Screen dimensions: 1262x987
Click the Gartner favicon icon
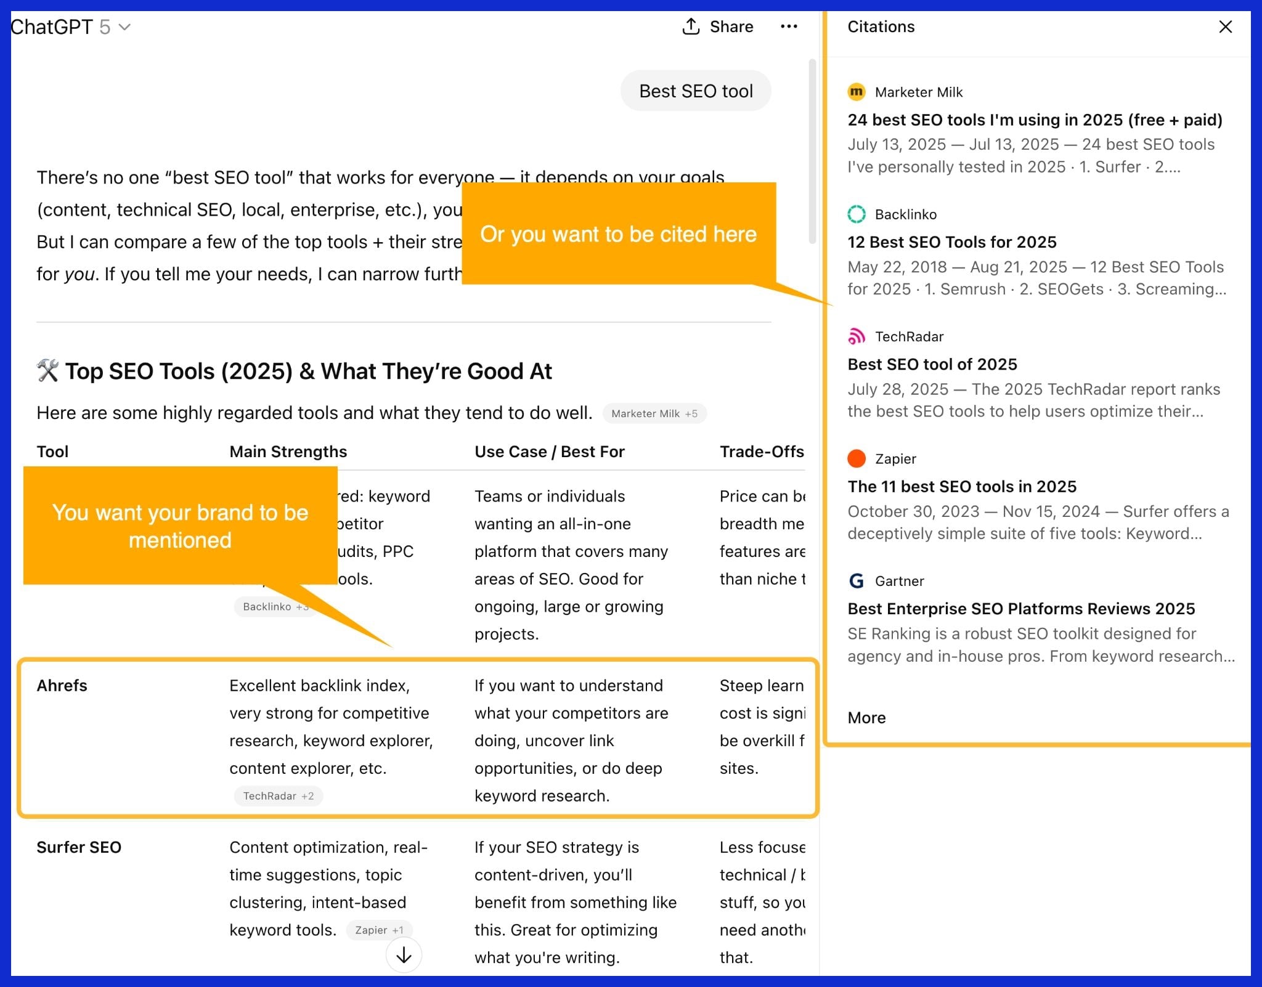857,581
